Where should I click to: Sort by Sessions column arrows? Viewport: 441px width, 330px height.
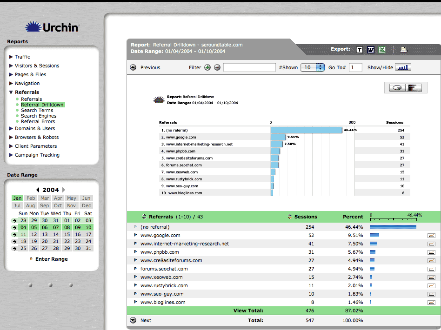click(290, 217)
